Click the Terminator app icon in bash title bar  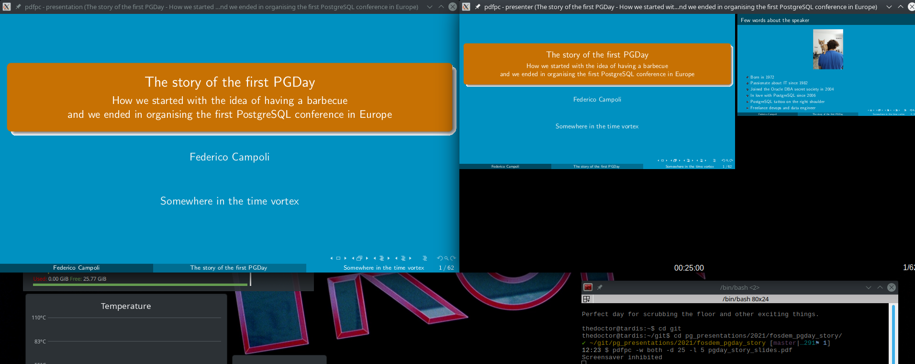click(x=588, y=287)
